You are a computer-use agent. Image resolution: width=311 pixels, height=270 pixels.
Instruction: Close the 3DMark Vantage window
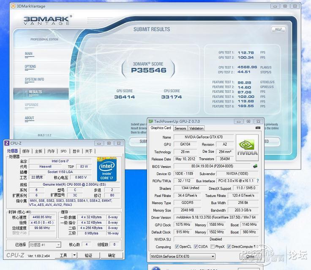click(x=295, y=6)
